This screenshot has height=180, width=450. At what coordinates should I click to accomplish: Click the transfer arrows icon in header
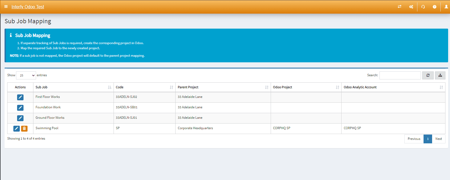399,7
